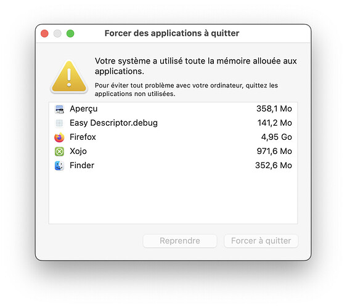Click the yellow warning triangle icon
This screenshot has width=347, height=308.
pos(69,77)
